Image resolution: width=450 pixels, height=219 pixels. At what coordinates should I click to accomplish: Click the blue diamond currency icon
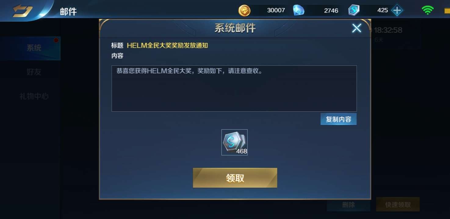(x=299, y=10)
